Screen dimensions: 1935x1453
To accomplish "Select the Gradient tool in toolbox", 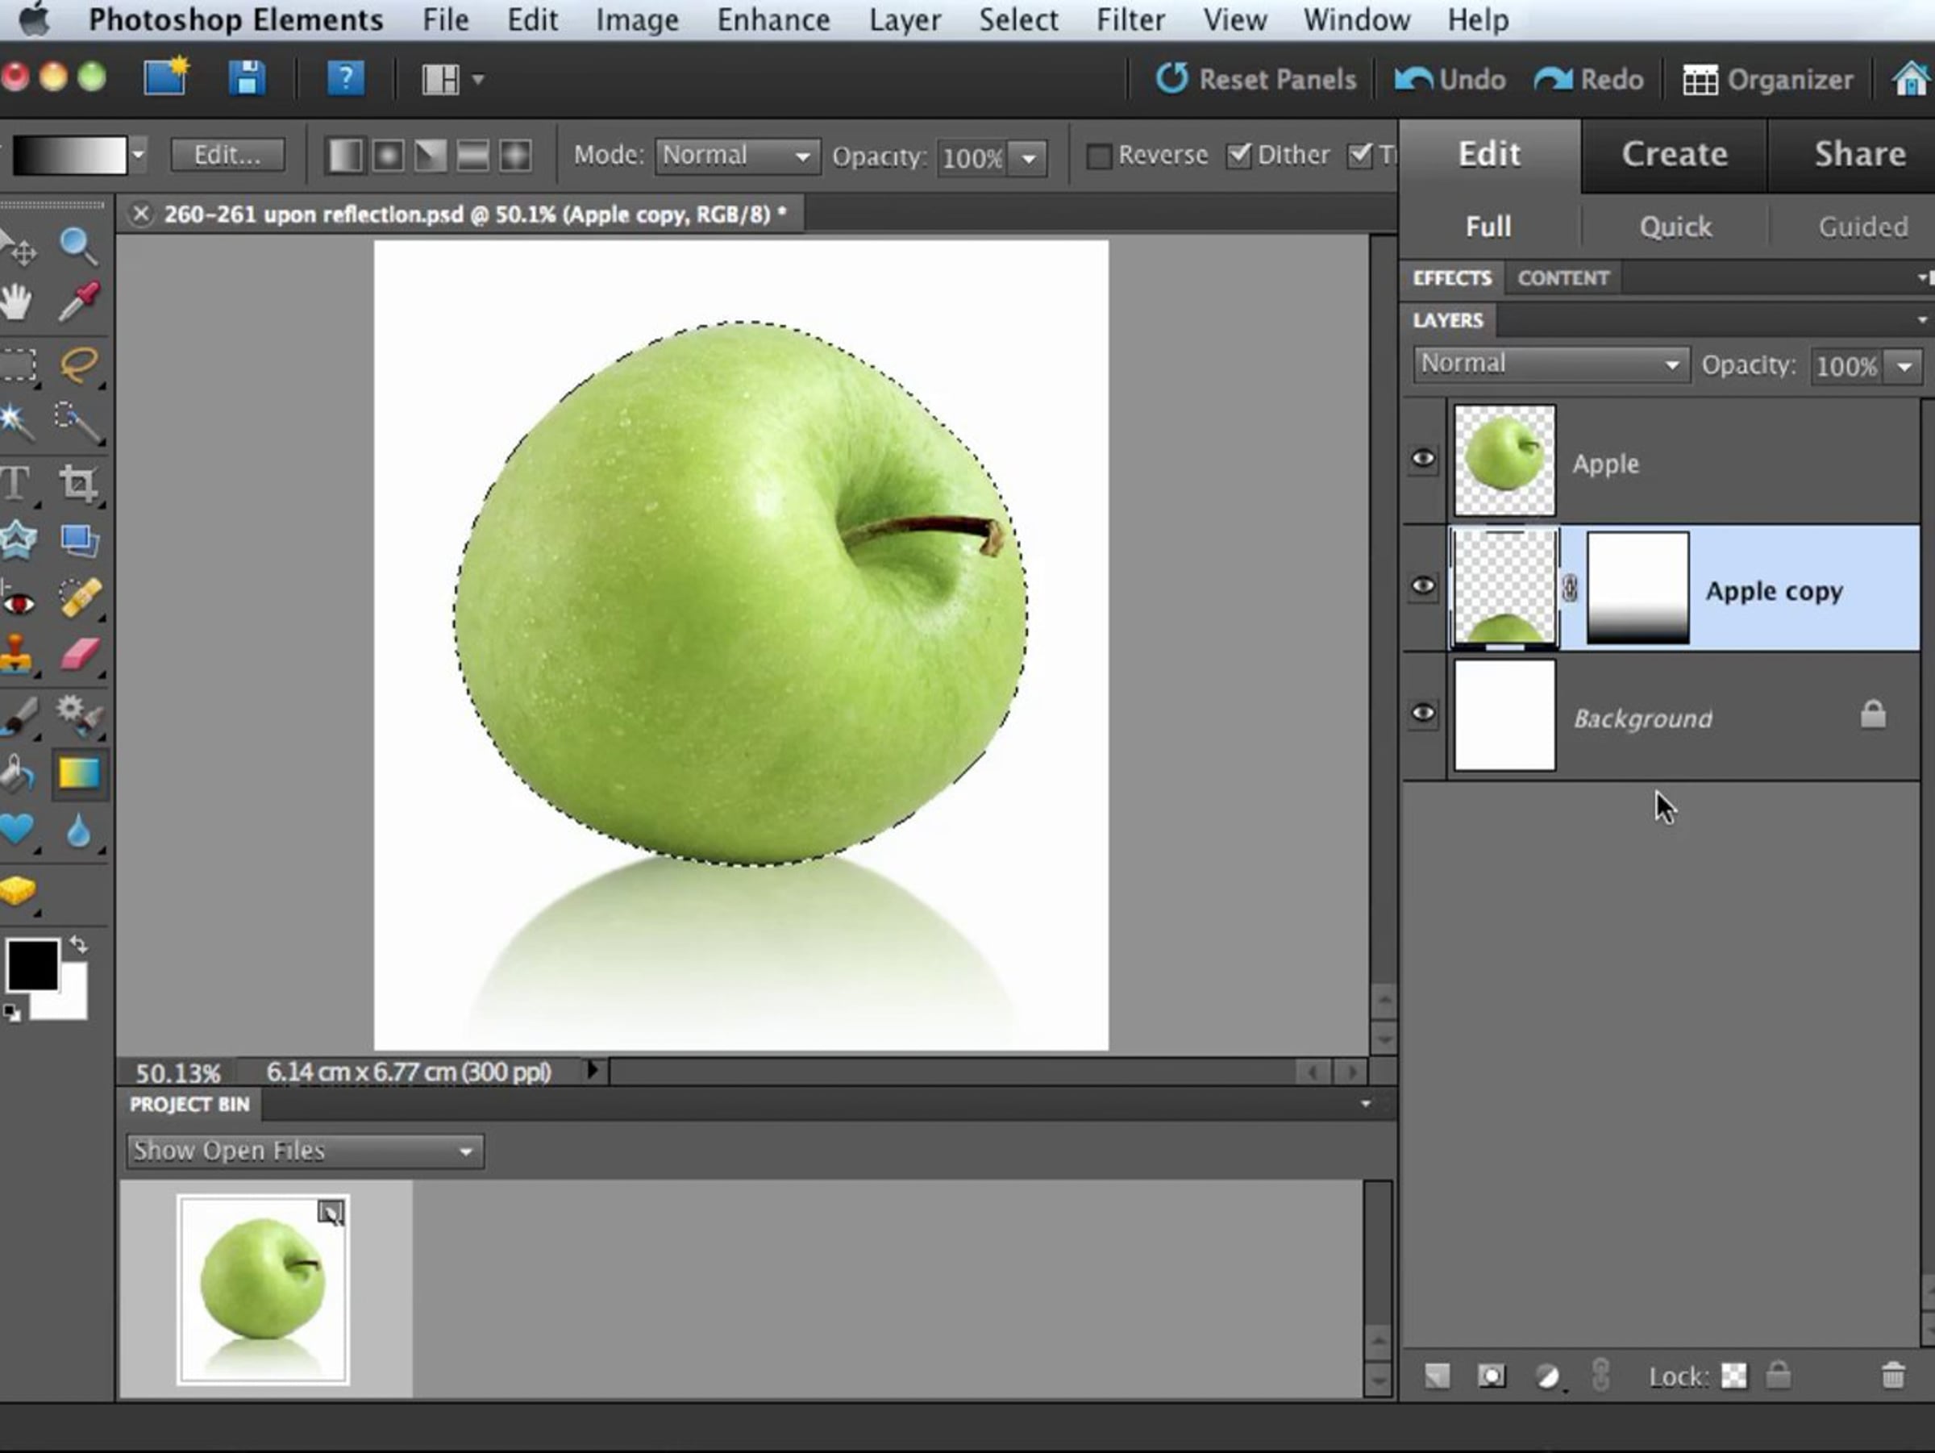I will click(79, 773).
